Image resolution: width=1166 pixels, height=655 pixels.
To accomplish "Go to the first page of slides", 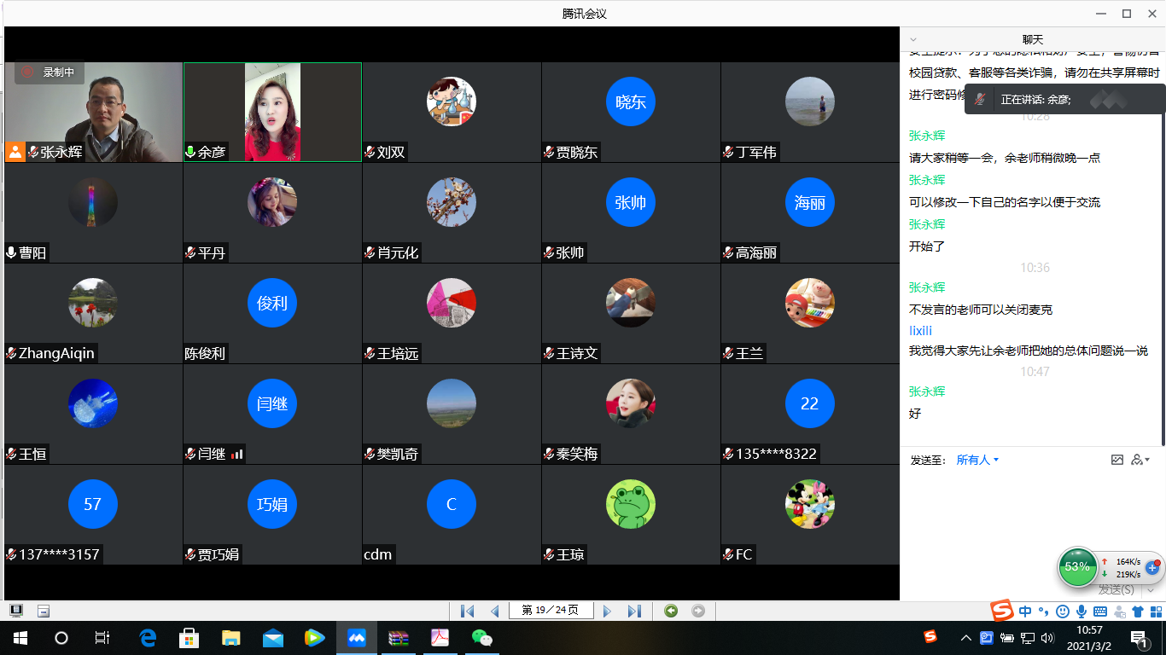I will [467, 611].
